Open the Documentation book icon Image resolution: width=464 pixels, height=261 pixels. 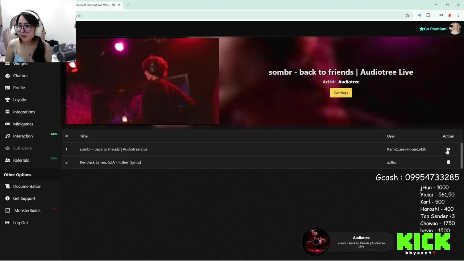tap(8, 186)
